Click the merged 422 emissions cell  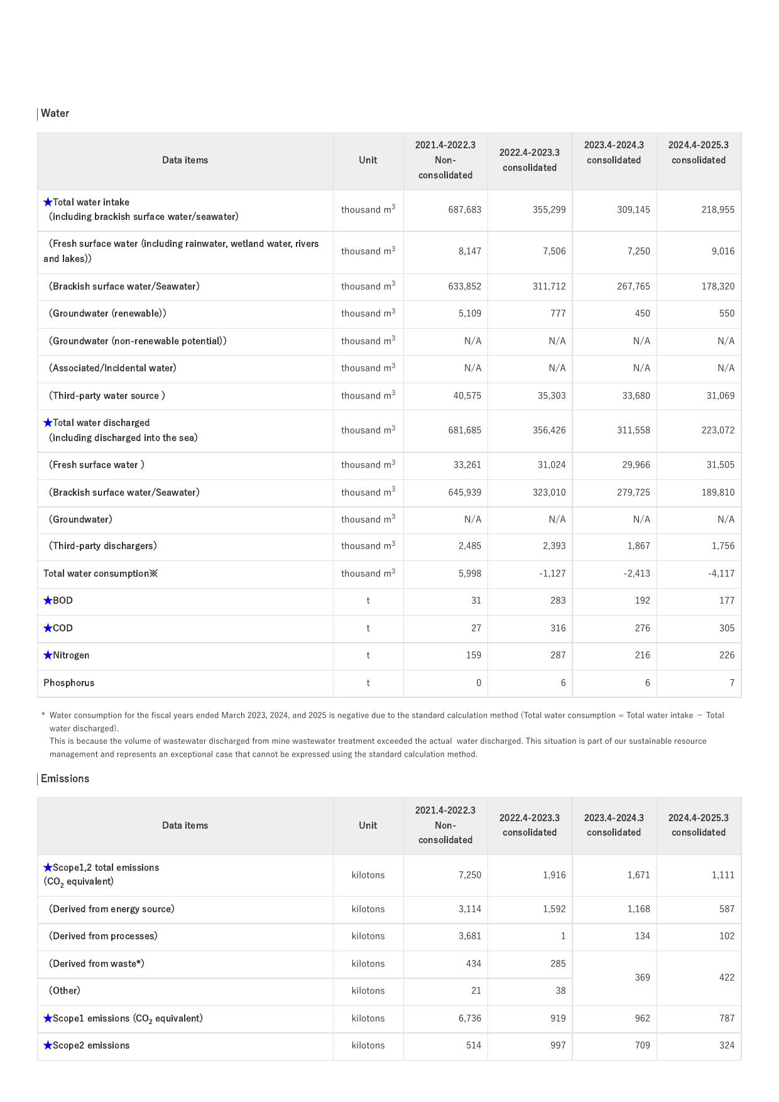[x=699, y=978]
